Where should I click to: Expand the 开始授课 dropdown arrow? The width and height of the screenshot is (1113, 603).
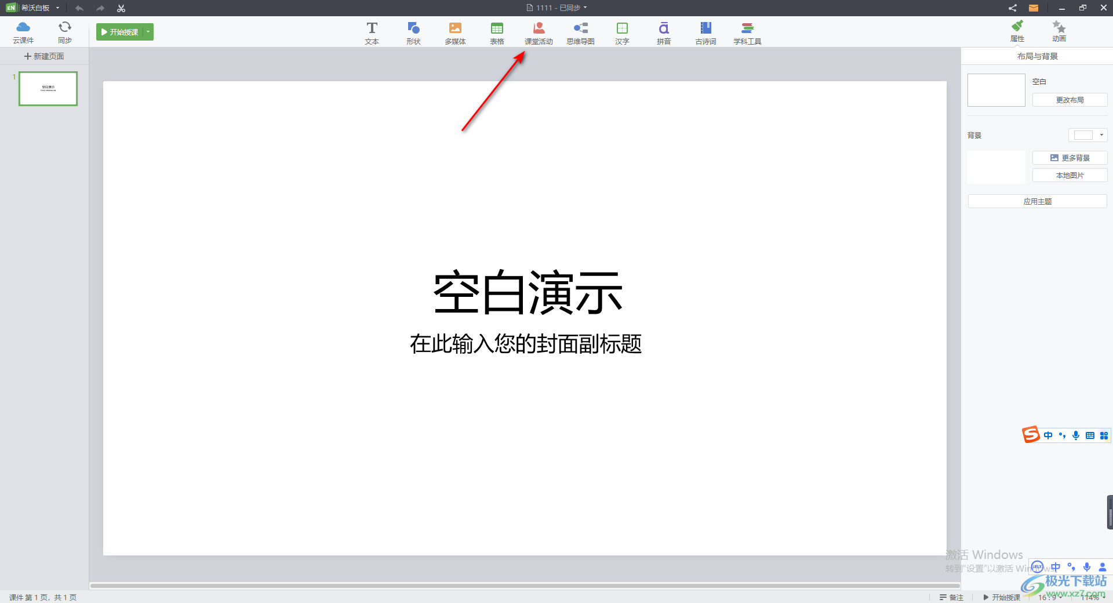148,32
